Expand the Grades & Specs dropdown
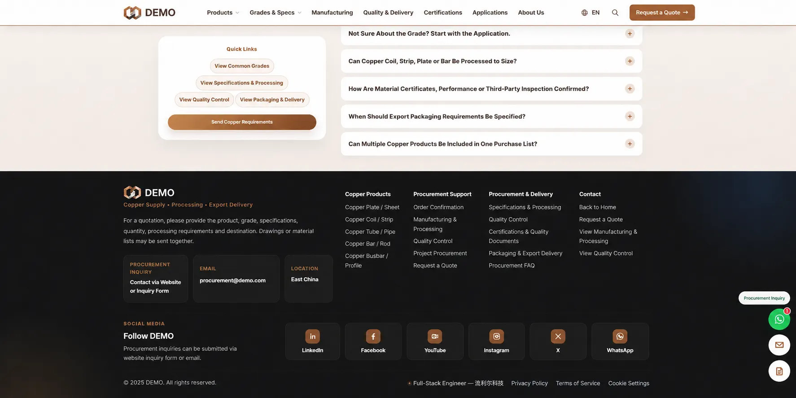This screenshot has height=398, width=796. tap(276, 13)
